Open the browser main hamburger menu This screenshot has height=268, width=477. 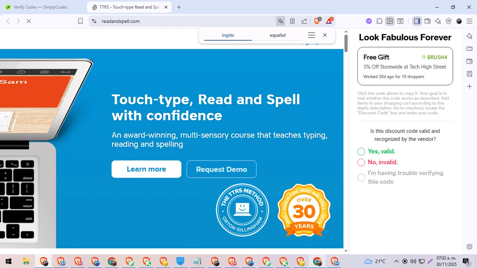[x=469, y=21]
